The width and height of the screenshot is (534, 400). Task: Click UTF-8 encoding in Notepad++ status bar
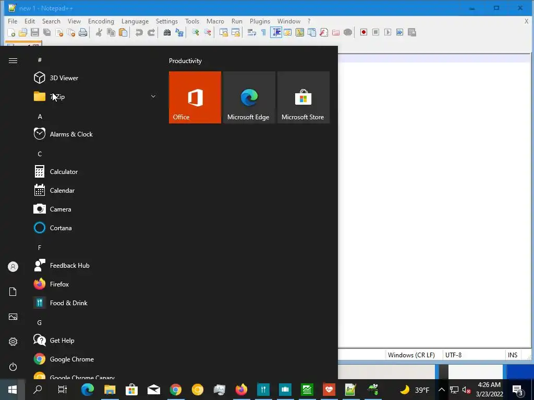(x=453, y=355)
